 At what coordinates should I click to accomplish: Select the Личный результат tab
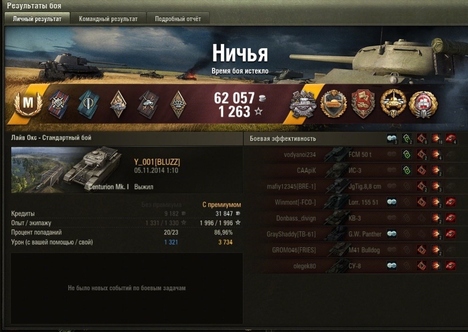click(x=37, y=18)
